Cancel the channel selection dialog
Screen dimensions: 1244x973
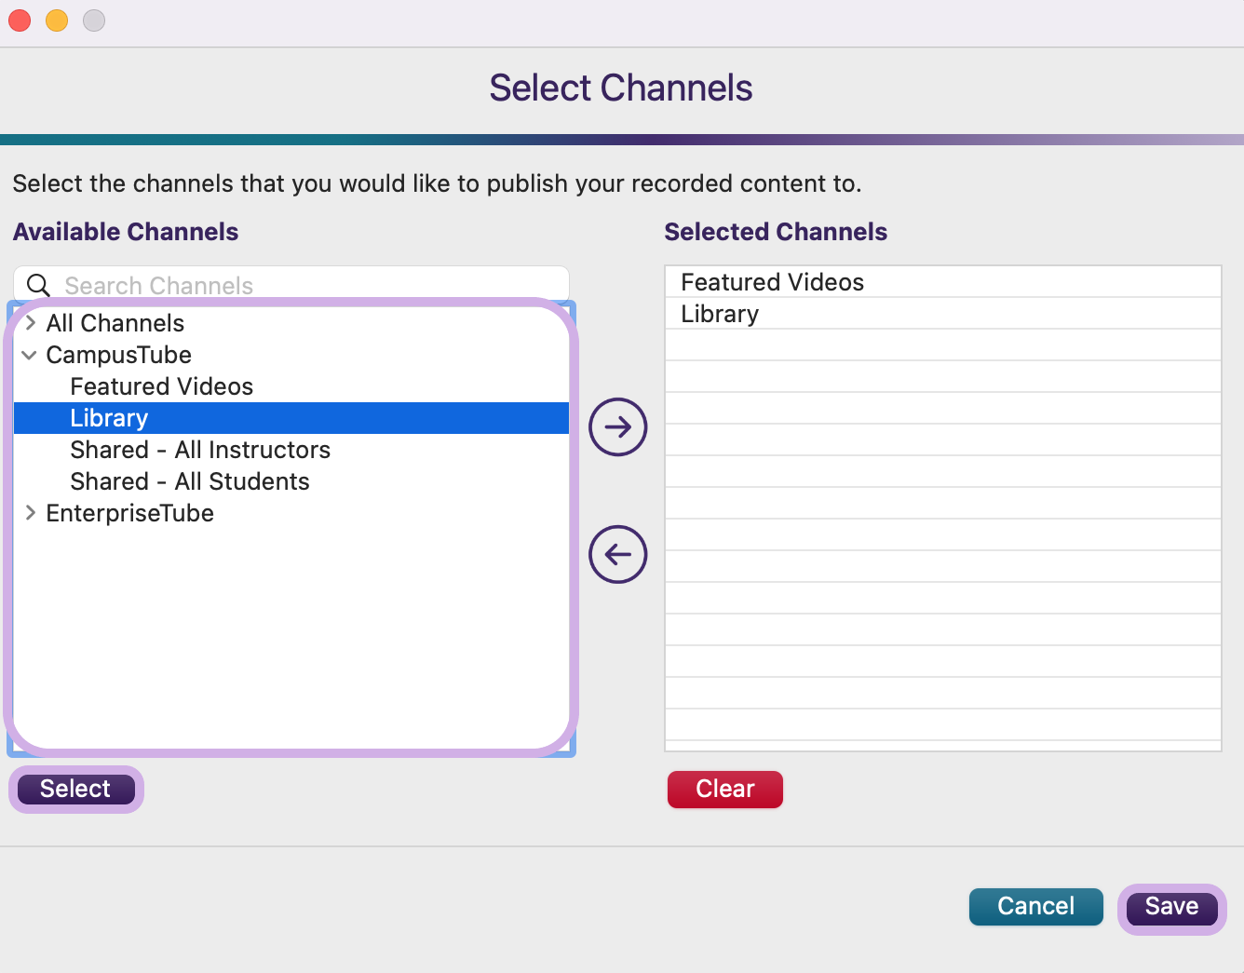[x=1035, y=907]
